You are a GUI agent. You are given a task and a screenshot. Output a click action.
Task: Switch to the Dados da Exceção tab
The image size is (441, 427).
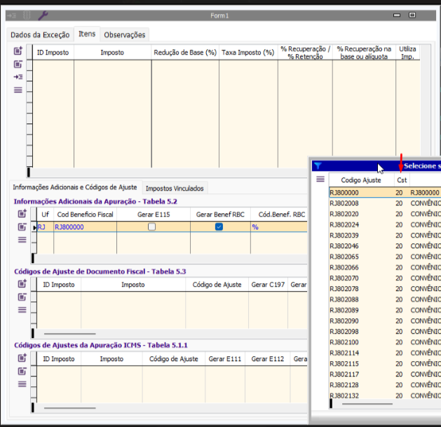40,34
